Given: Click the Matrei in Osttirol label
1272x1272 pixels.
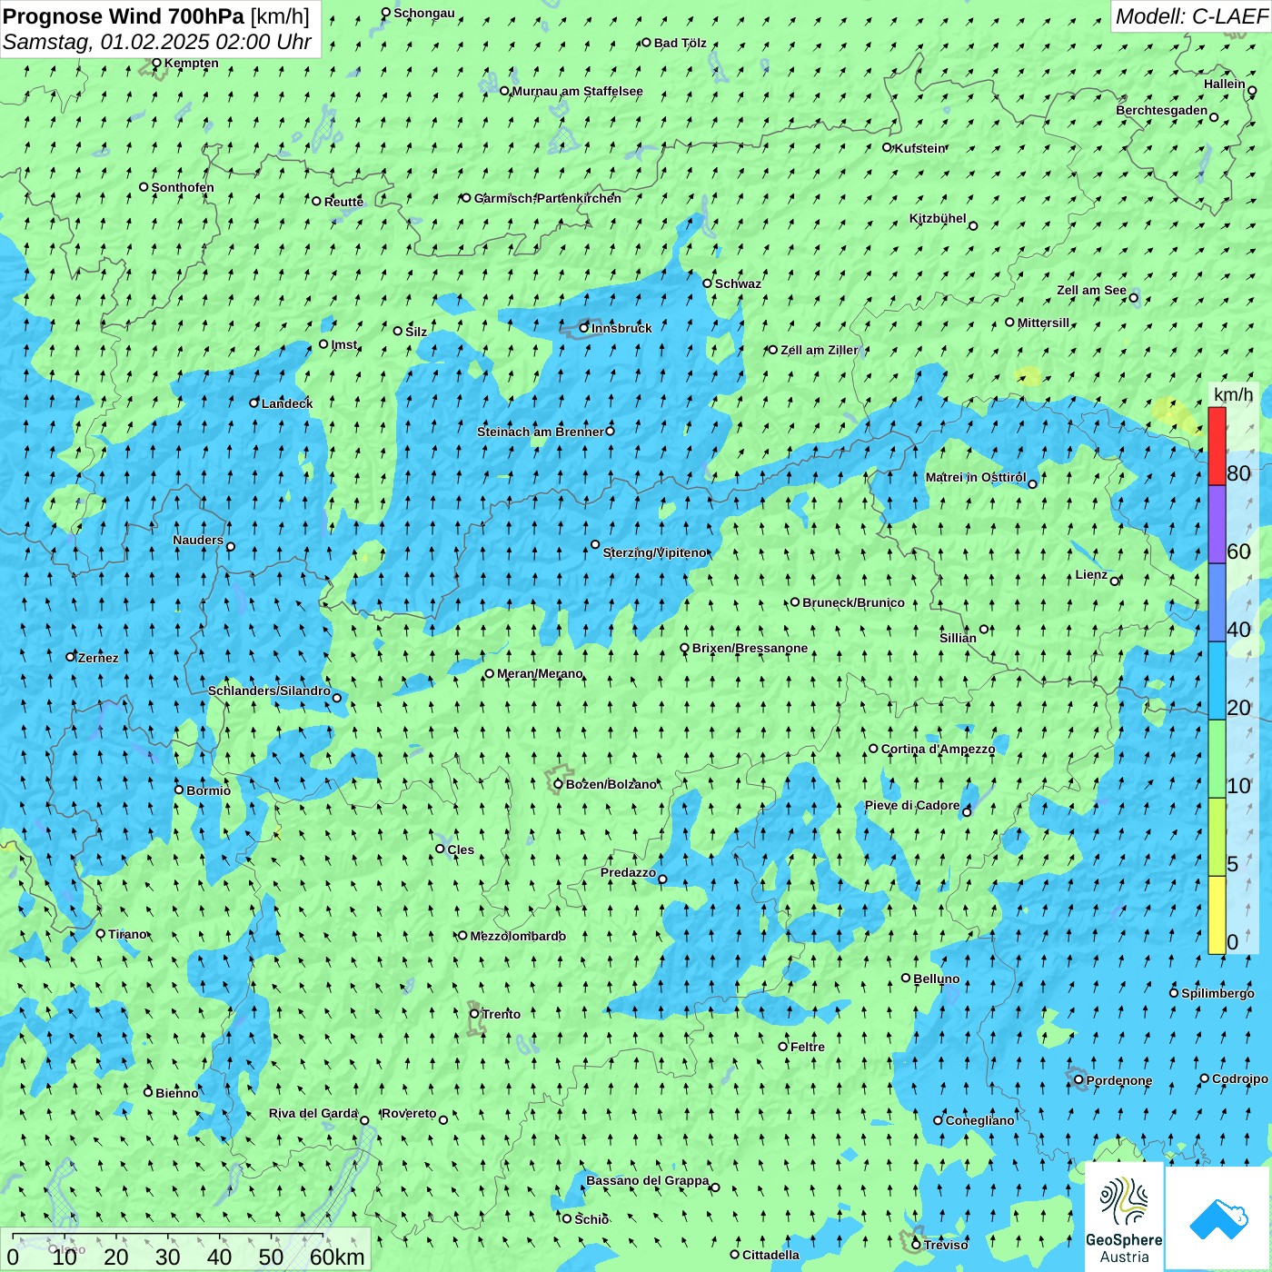Looking at the screenshot, I should point(976,477).
